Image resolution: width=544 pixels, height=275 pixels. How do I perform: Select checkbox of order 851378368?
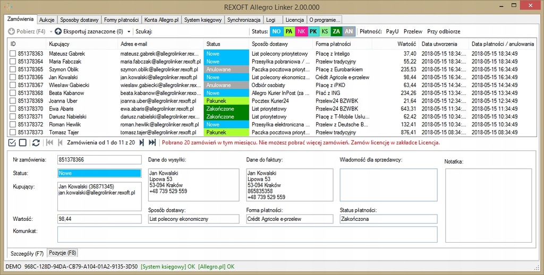(13, 93)
